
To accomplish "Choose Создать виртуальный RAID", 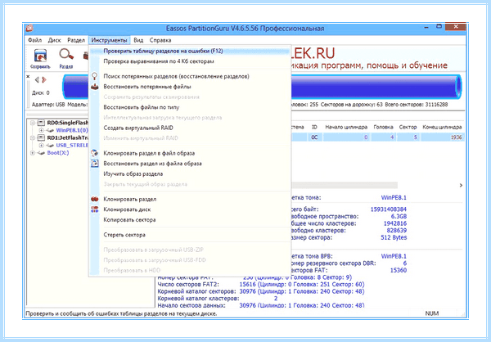I will pos(190,128).
